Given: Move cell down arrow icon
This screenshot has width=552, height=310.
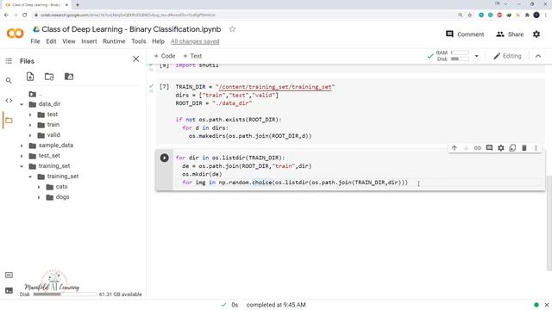Looking at the screenshot, I should [466, 148].
